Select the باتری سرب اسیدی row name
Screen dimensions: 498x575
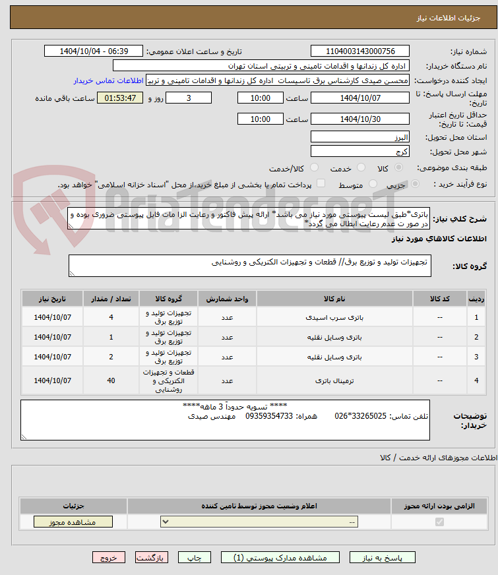(x=334, y=318)
